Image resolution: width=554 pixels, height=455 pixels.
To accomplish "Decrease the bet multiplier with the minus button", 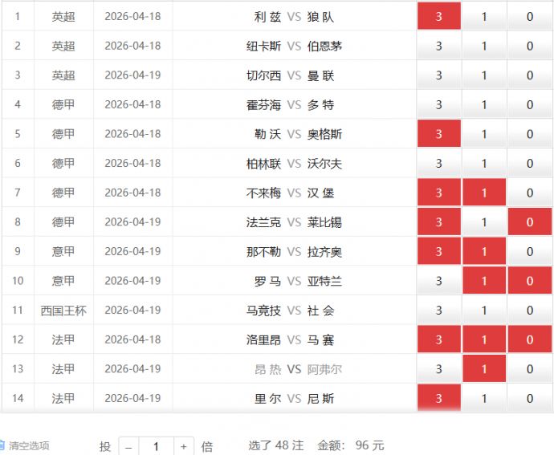I will (x=128, y=446).
